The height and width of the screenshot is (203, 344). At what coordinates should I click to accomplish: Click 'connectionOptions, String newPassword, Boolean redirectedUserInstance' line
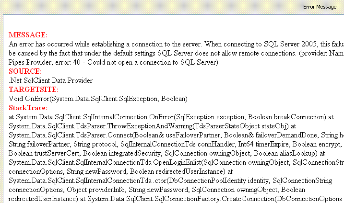point(120,171)
